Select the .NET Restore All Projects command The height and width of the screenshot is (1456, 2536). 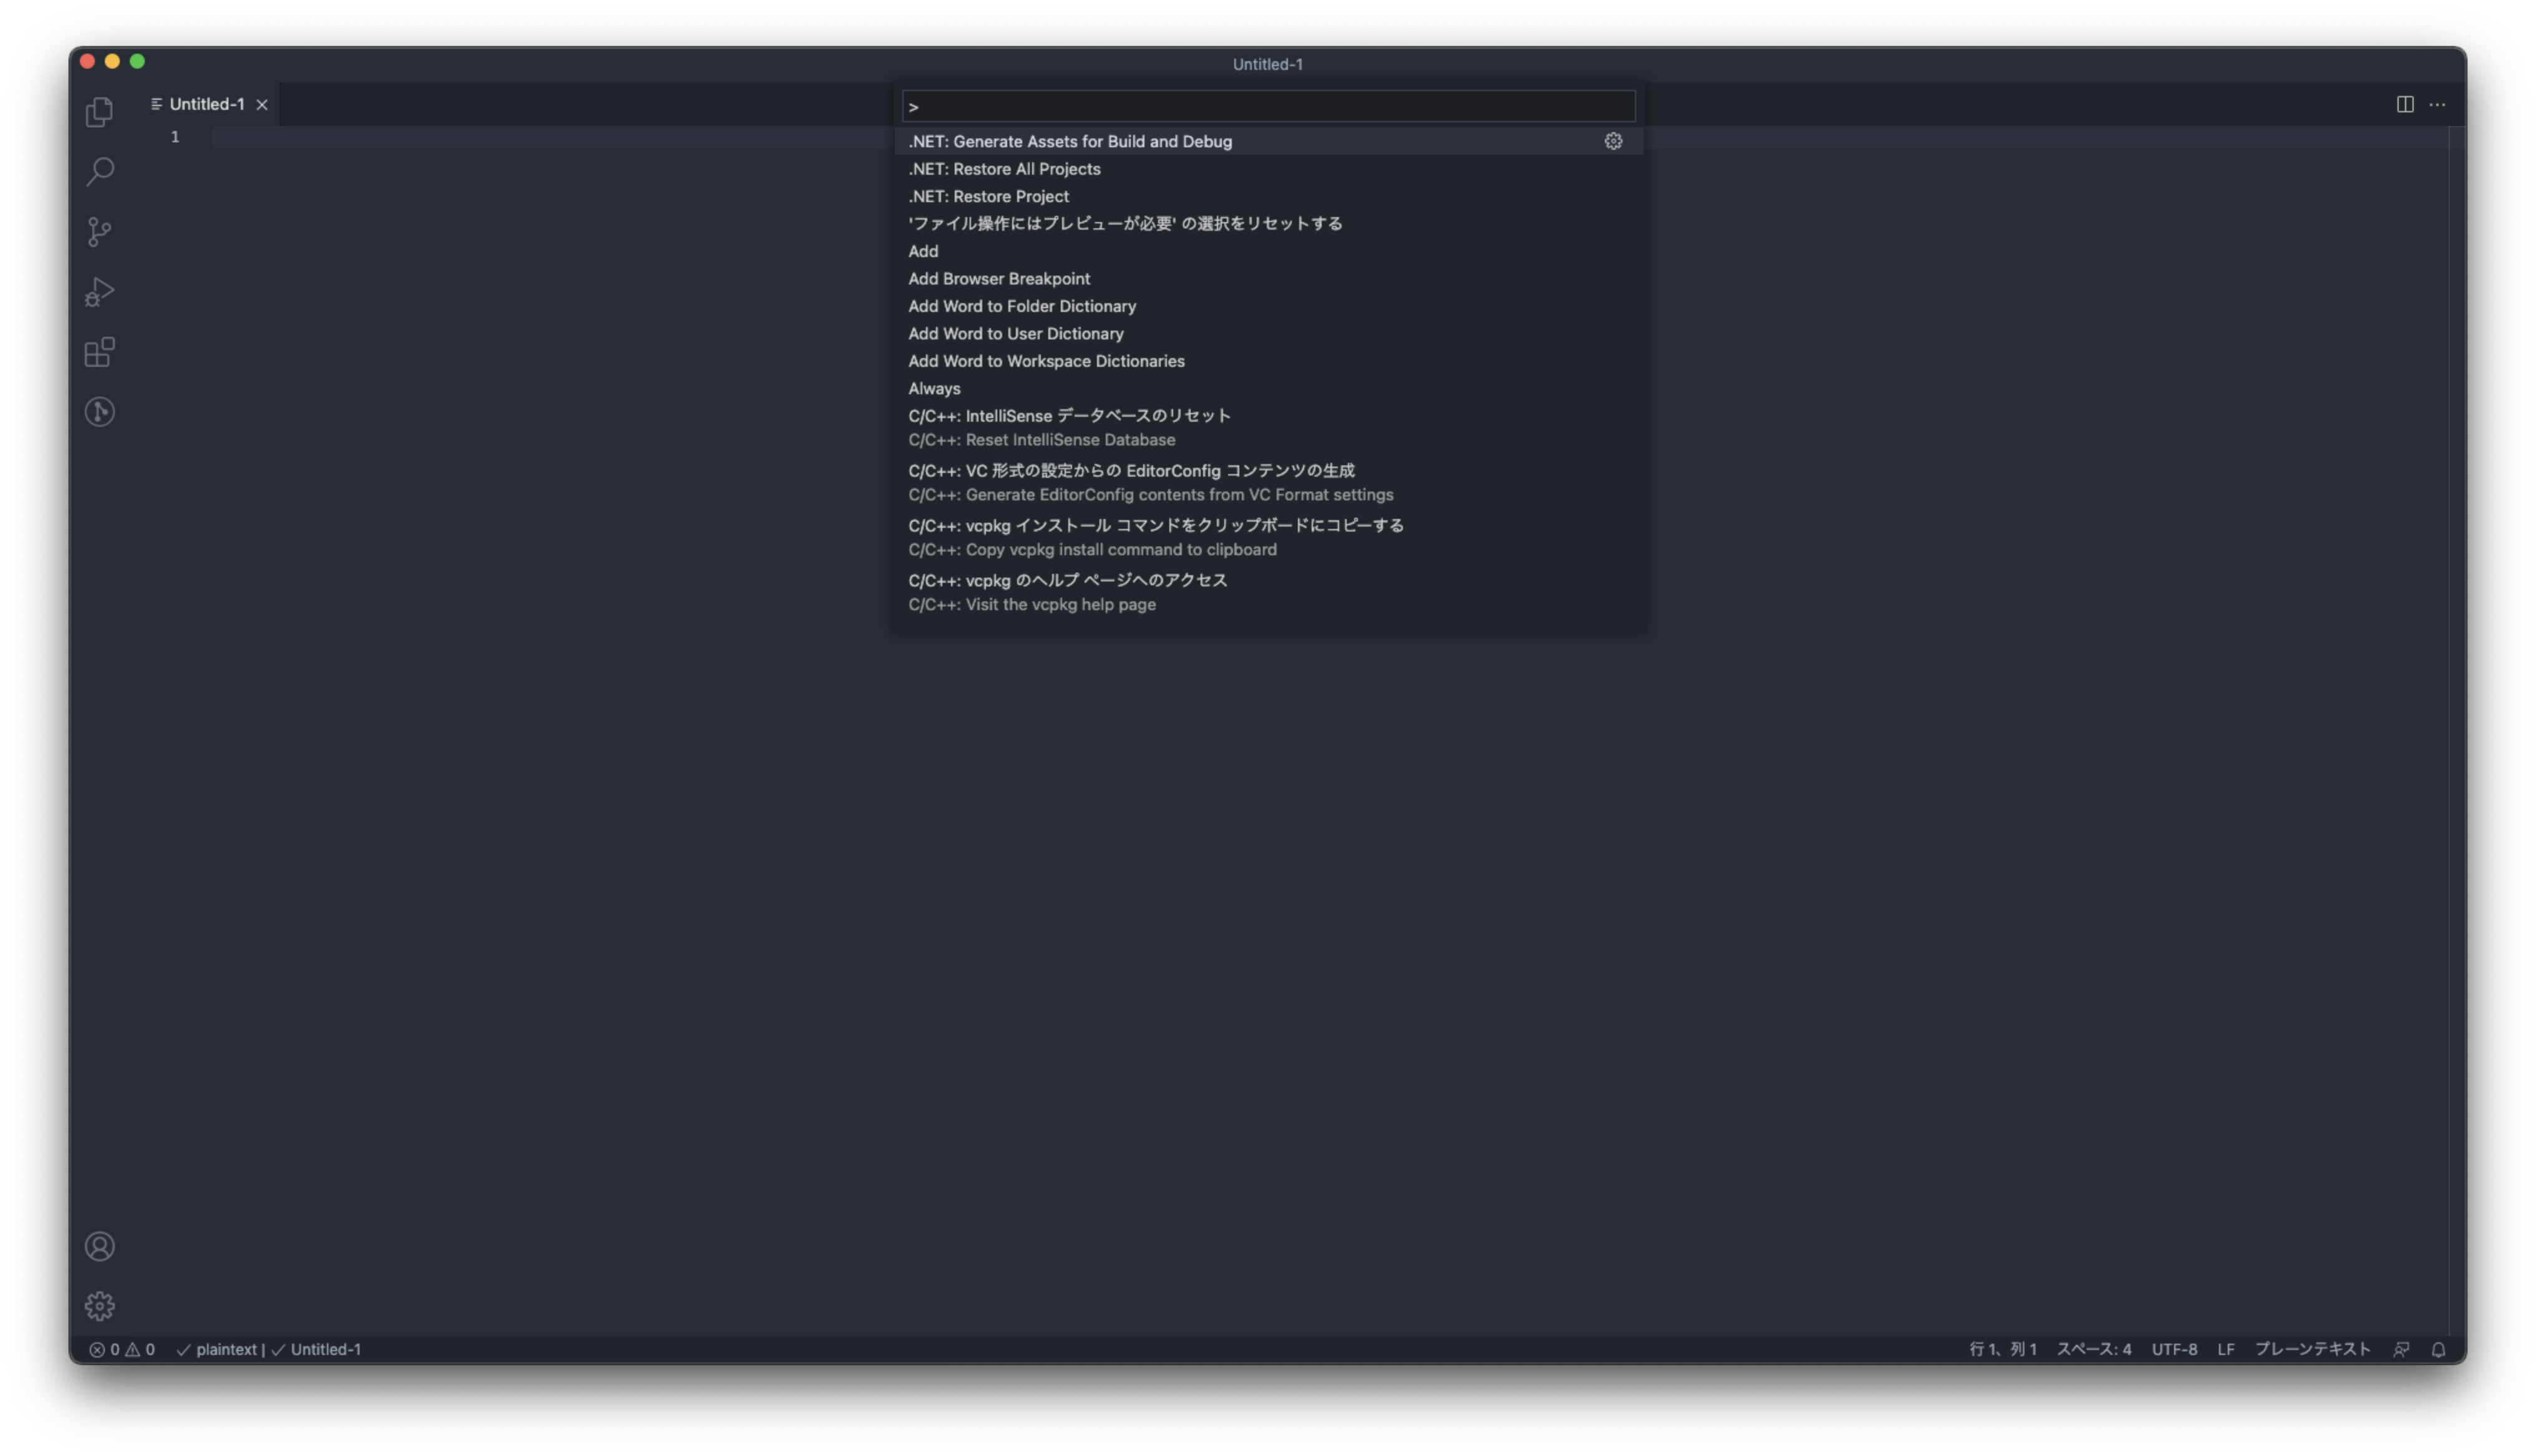click(x=1003, y=169)
